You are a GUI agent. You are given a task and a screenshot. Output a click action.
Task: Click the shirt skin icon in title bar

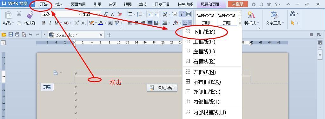(269, 4)
